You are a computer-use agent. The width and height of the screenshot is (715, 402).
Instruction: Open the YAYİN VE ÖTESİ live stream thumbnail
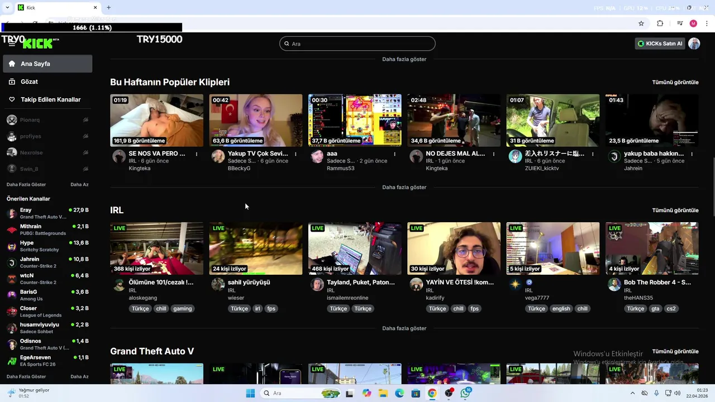point(454,248)
